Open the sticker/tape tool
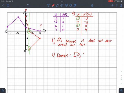Screen dimensions: 124x93 (x=75, y=5)
